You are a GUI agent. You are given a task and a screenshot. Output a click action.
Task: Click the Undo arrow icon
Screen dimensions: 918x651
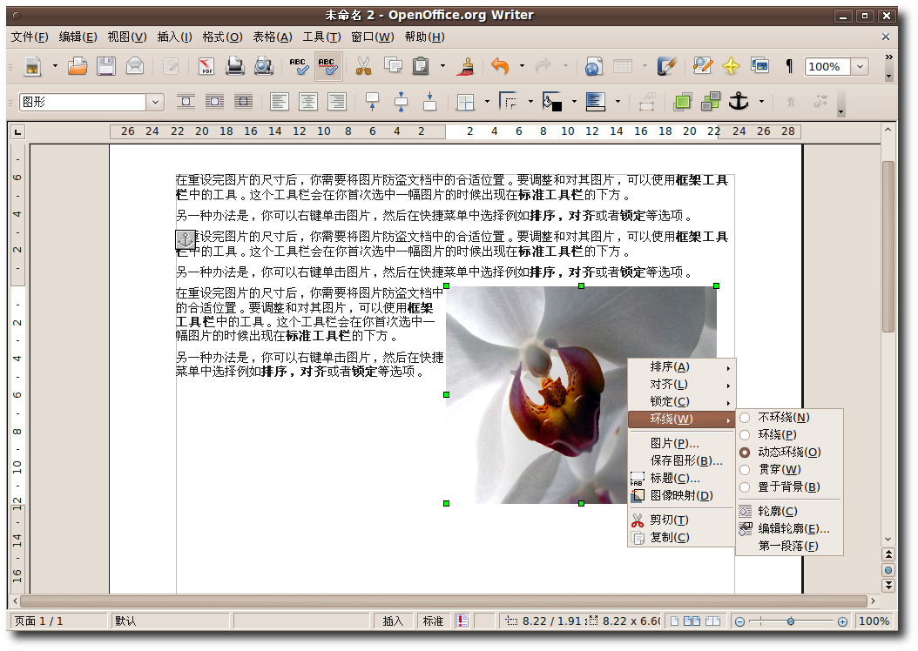500,66
